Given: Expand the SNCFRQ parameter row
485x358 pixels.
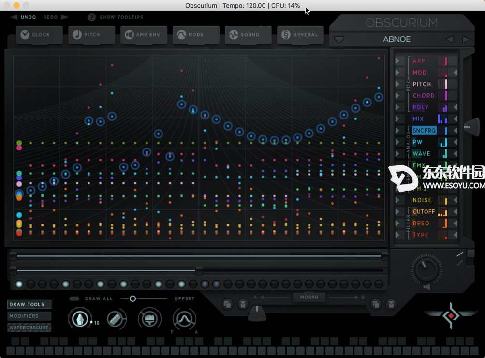Looking at the screenshot, I should click(x=398, y=131).
